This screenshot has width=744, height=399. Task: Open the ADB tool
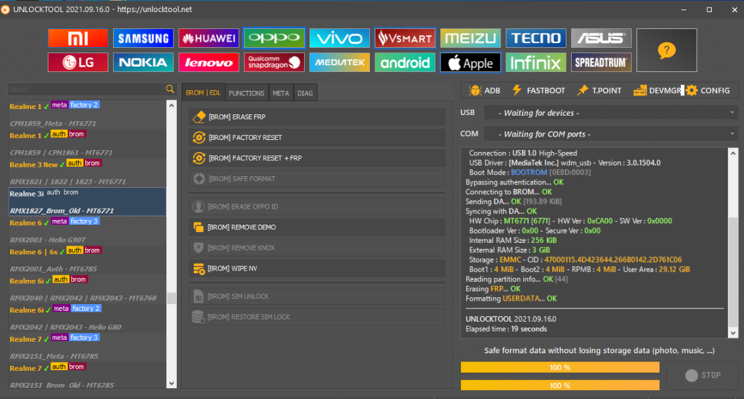484,90
